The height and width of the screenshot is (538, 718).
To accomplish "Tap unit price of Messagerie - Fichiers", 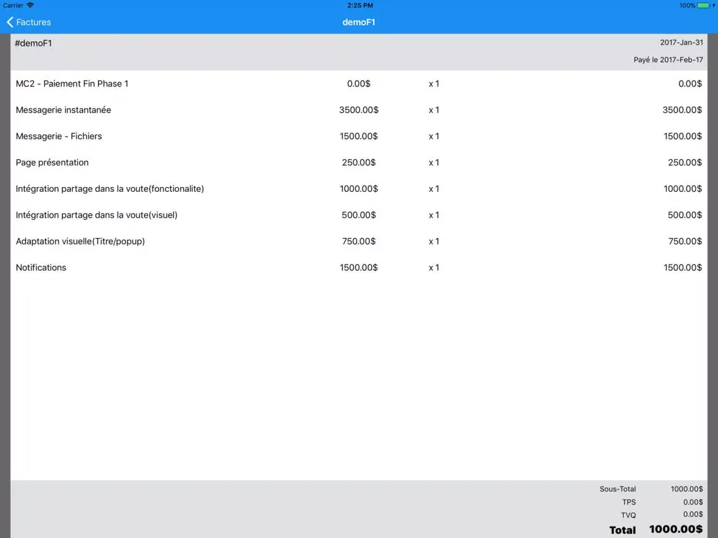I will 358,136.
